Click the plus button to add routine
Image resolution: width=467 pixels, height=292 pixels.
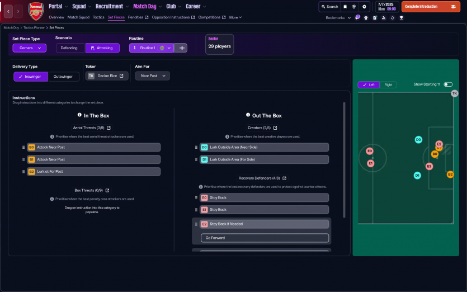181,48
